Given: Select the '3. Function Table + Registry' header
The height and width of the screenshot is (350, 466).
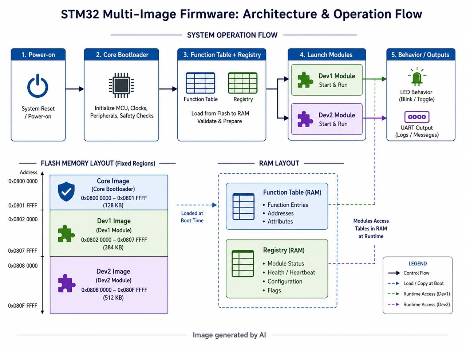Looking at the screenshot, I should click(222, 55).
